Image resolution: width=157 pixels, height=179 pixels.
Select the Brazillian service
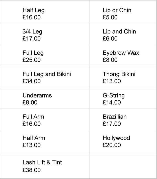coord(115,117)
